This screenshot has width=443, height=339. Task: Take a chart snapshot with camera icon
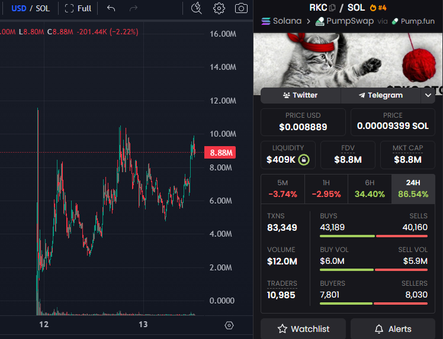[241, 8]
